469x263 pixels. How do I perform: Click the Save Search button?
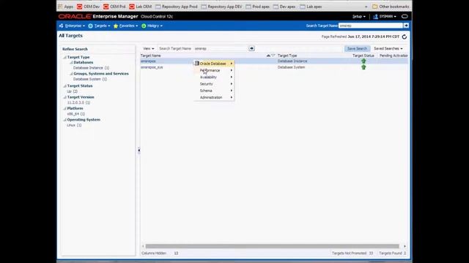pyautogui.click(x=357, y=49)
